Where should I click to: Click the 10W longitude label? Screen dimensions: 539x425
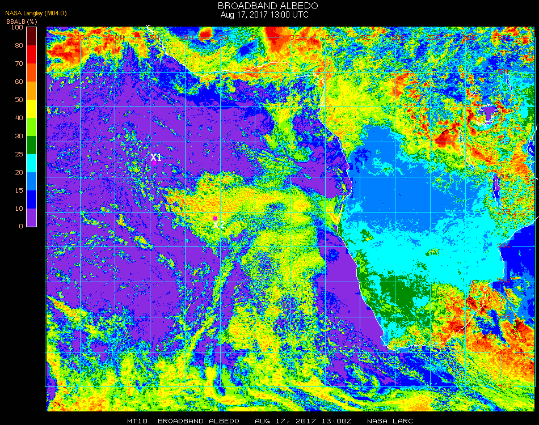(x=187, y=37)
